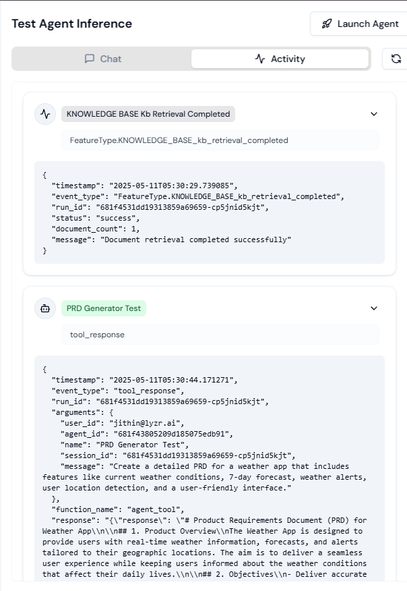407x591 pixels.
Task: Click the robot tool icon beside PRD Generator Test
Action: coord(44,308)
